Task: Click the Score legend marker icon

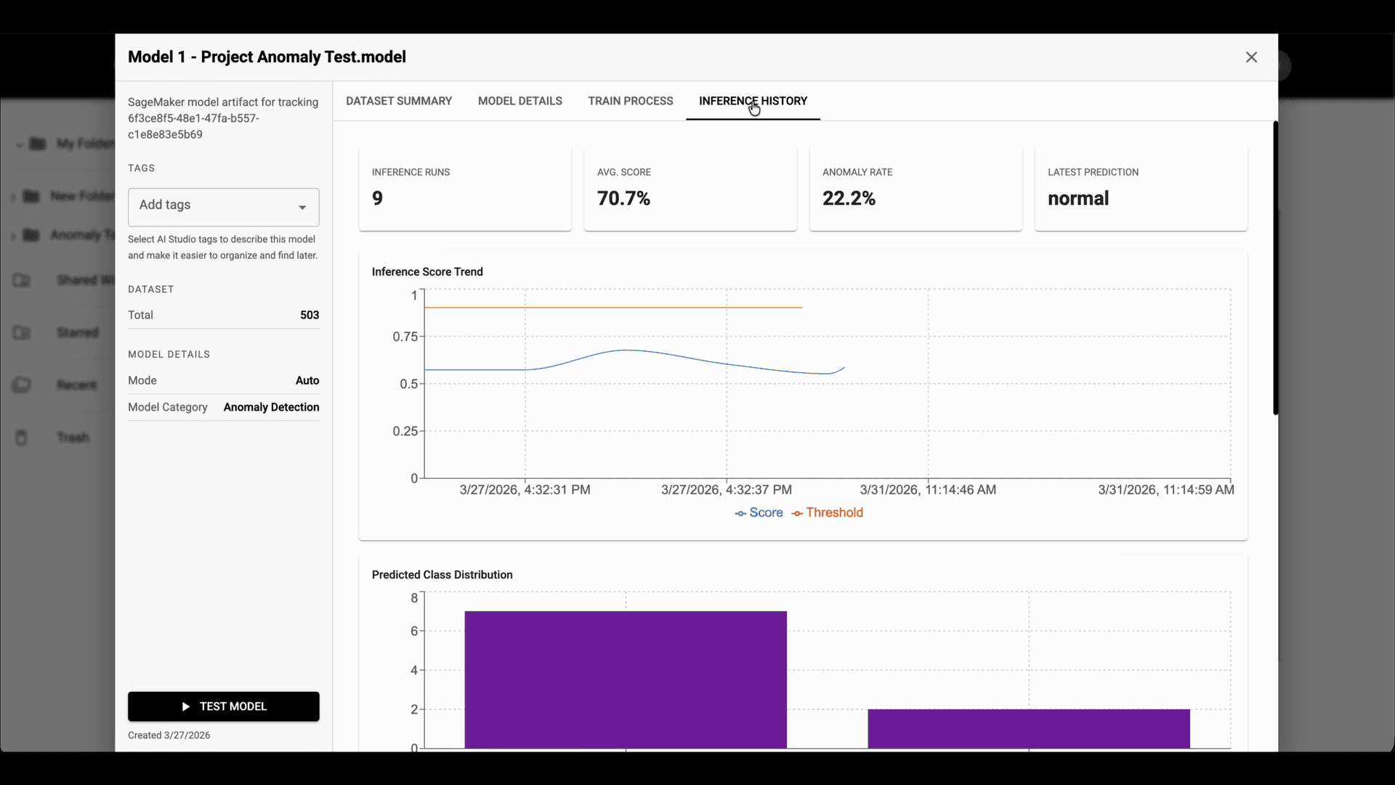Action: coord(740,514)
